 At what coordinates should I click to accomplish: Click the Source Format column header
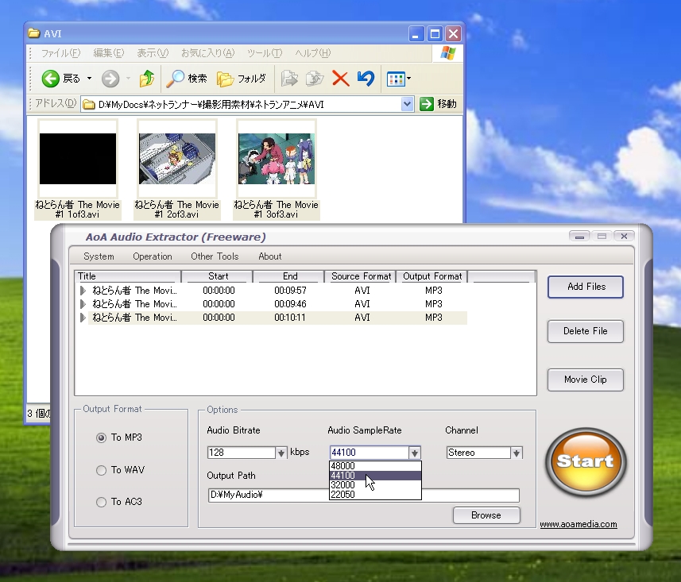tap(360, 276)
